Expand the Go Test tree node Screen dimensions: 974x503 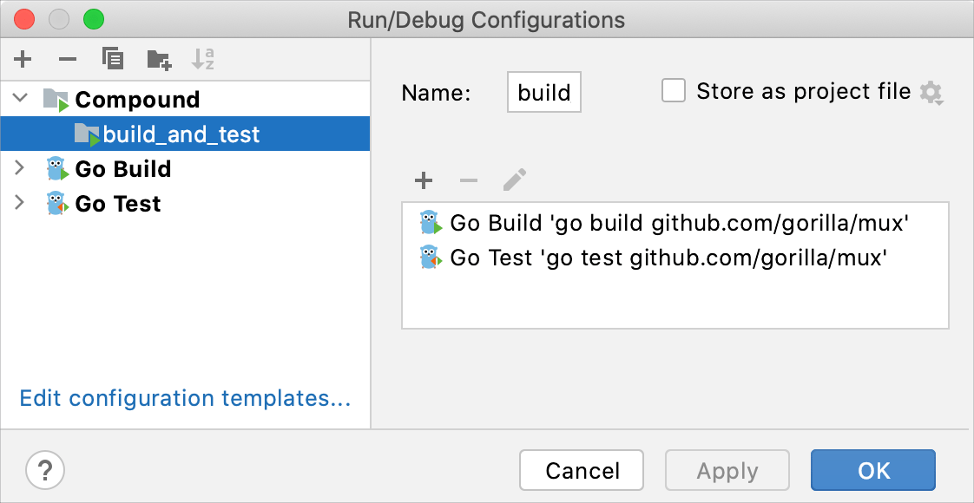coord(19,203)
